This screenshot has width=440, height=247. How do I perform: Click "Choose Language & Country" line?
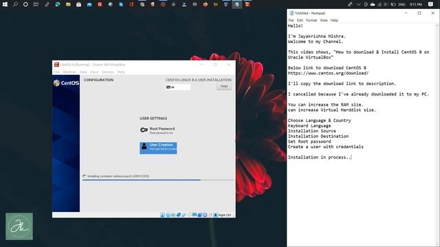[x=319, y=121]
